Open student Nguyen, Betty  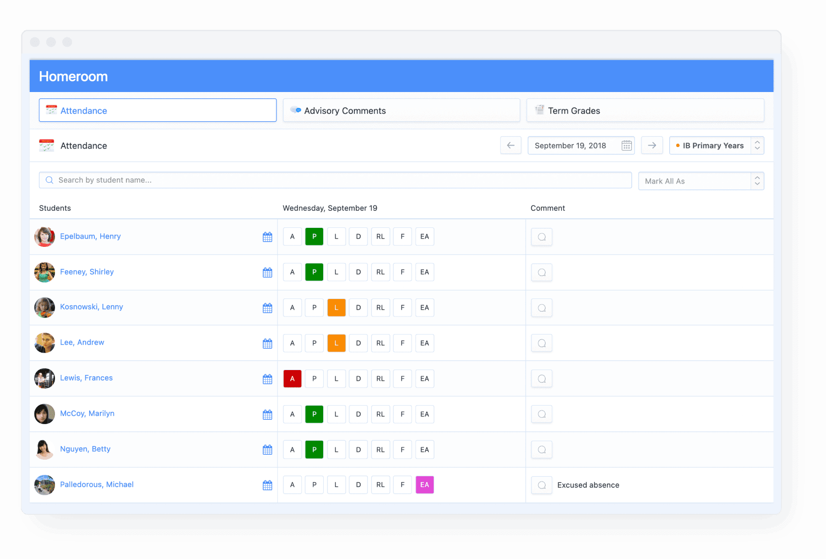click(x=85, y=449)
